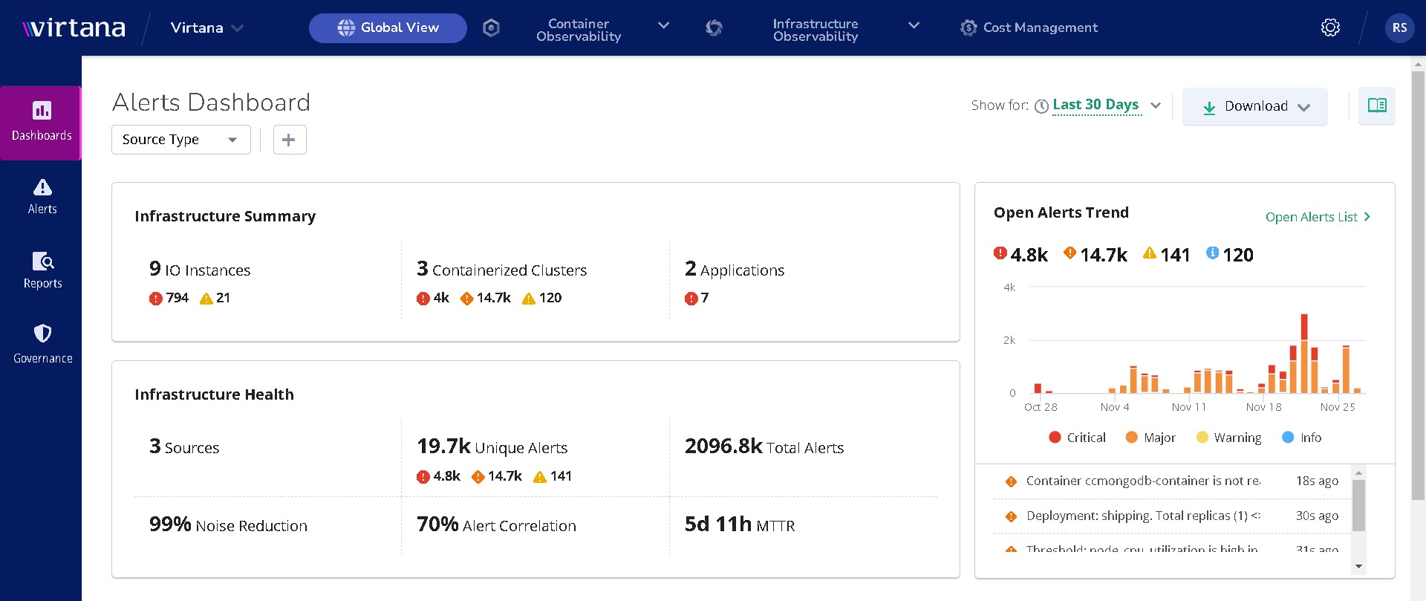This screenshot has width=1426, height=601.
Task: Add a filter with the plus button
Action: tap(290, 140)
